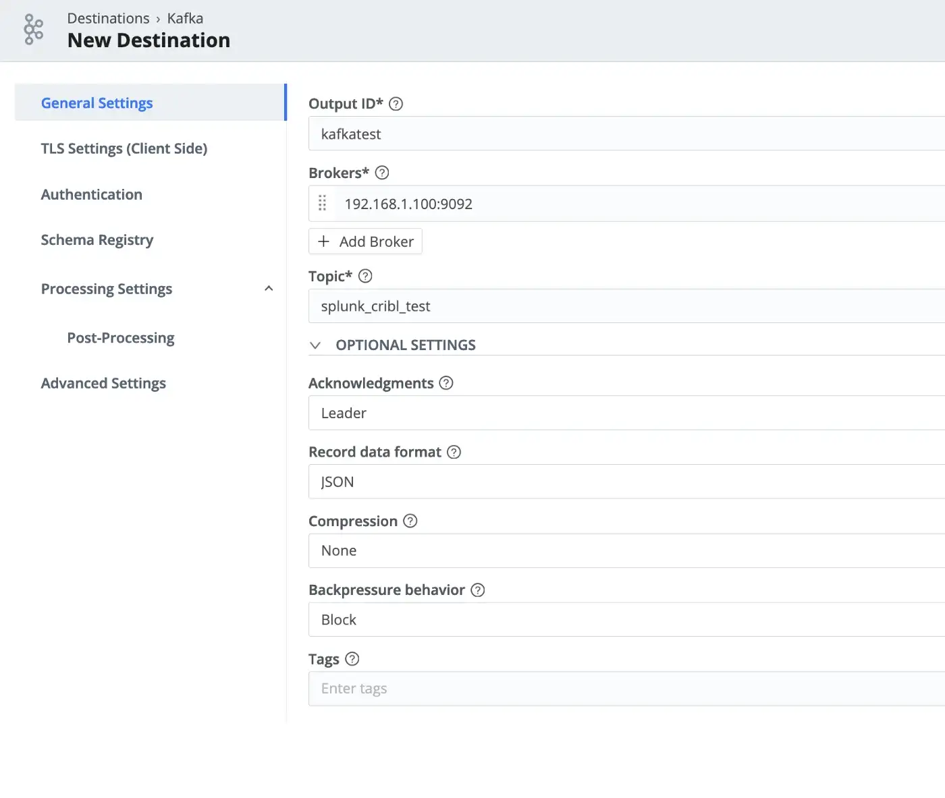Focus the Output ID field with kafkatest
The height and width of the screenshot is (798, 945).
[626, 134]
